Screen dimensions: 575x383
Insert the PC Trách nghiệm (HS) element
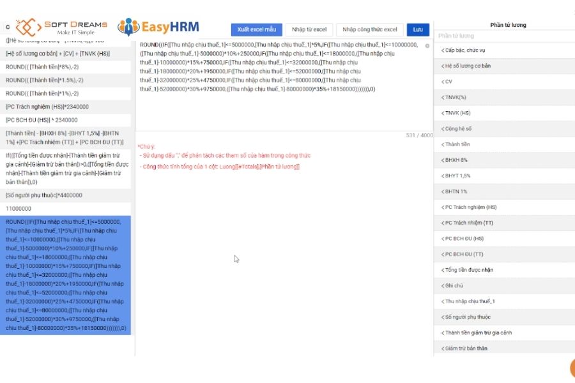[x=505, y=207]
